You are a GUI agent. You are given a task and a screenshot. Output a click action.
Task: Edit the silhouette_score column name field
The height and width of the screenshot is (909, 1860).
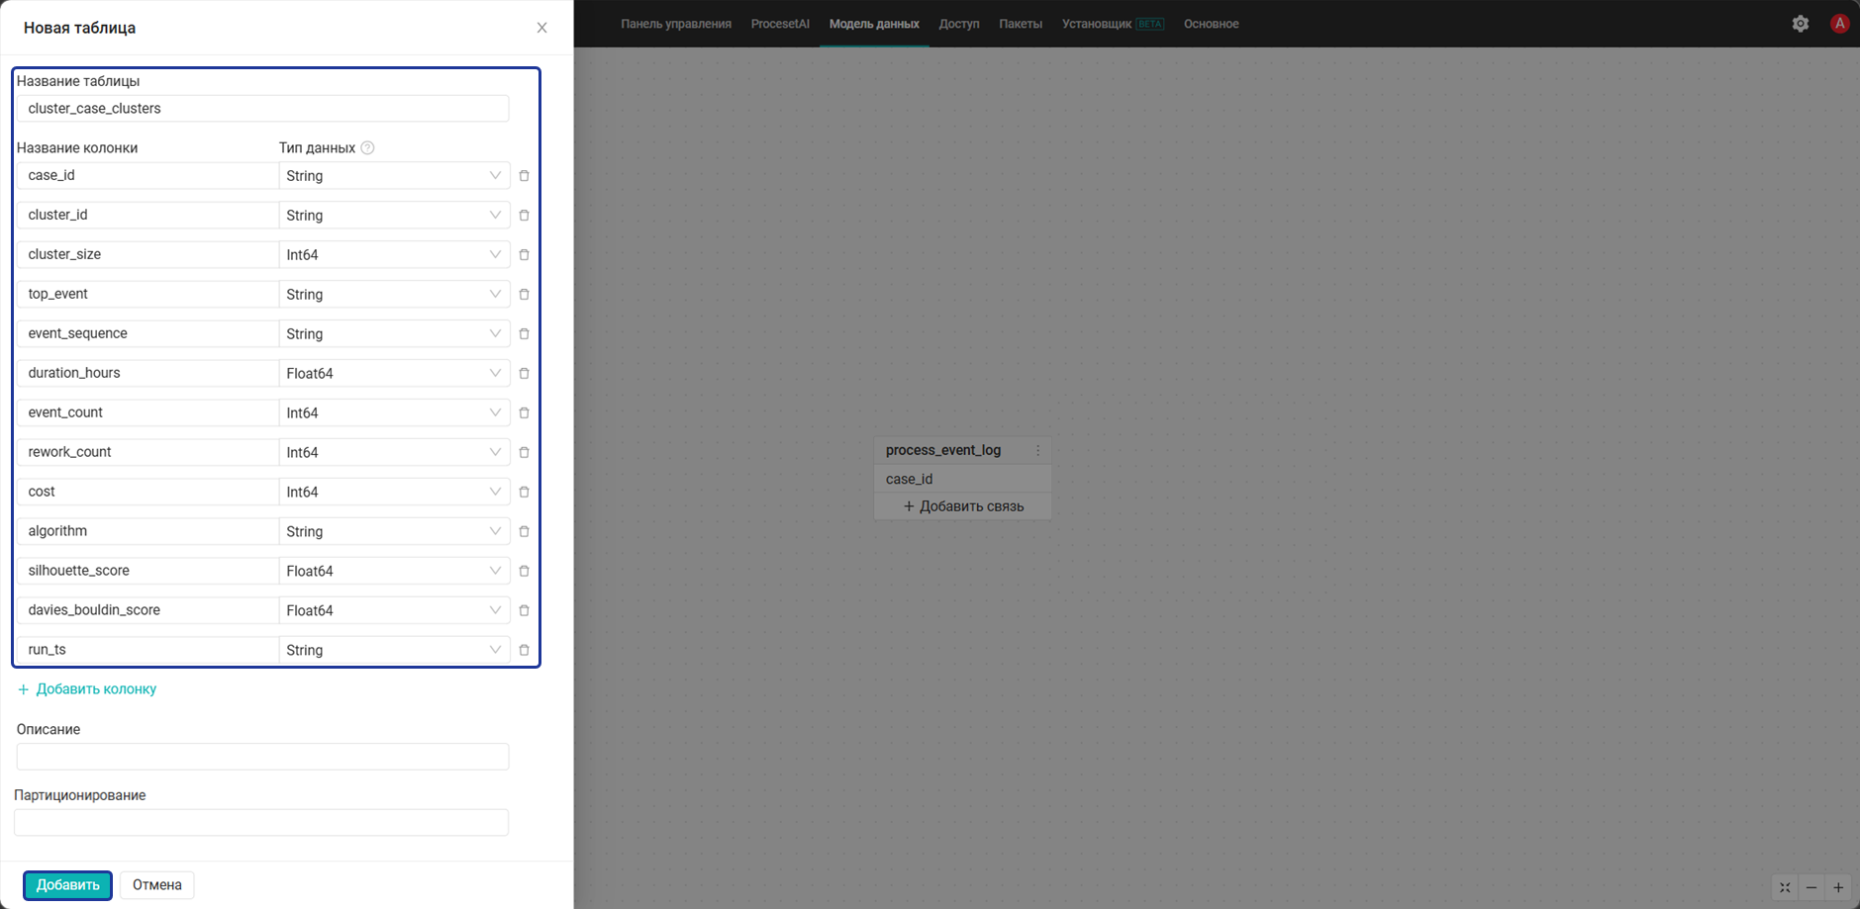147,572
